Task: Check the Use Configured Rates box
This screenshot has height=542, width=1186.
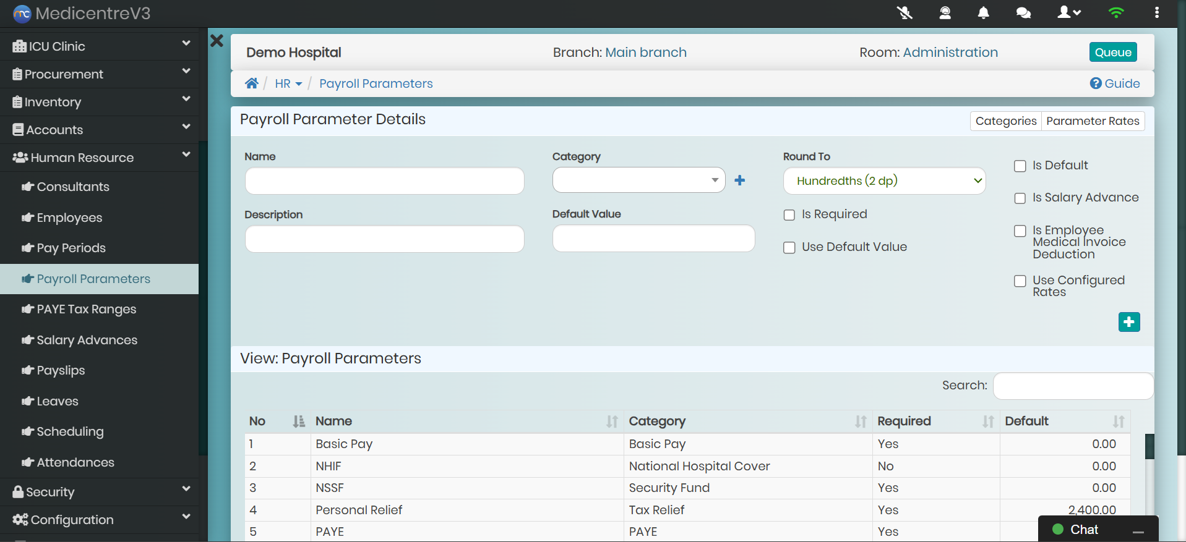Action: point(1020,281)
